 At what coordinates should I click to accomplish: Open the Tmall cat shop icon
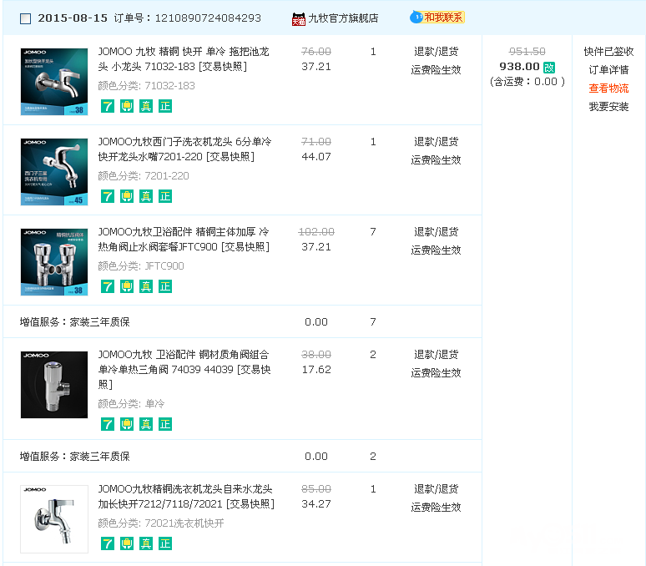point(298,18)
